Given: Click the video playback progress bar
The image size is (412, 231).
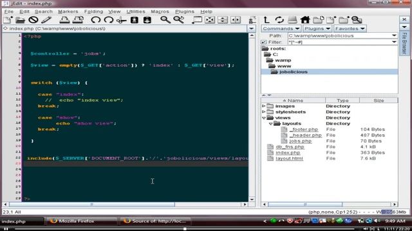Looking at the screenshot, I should pos(184,229).
